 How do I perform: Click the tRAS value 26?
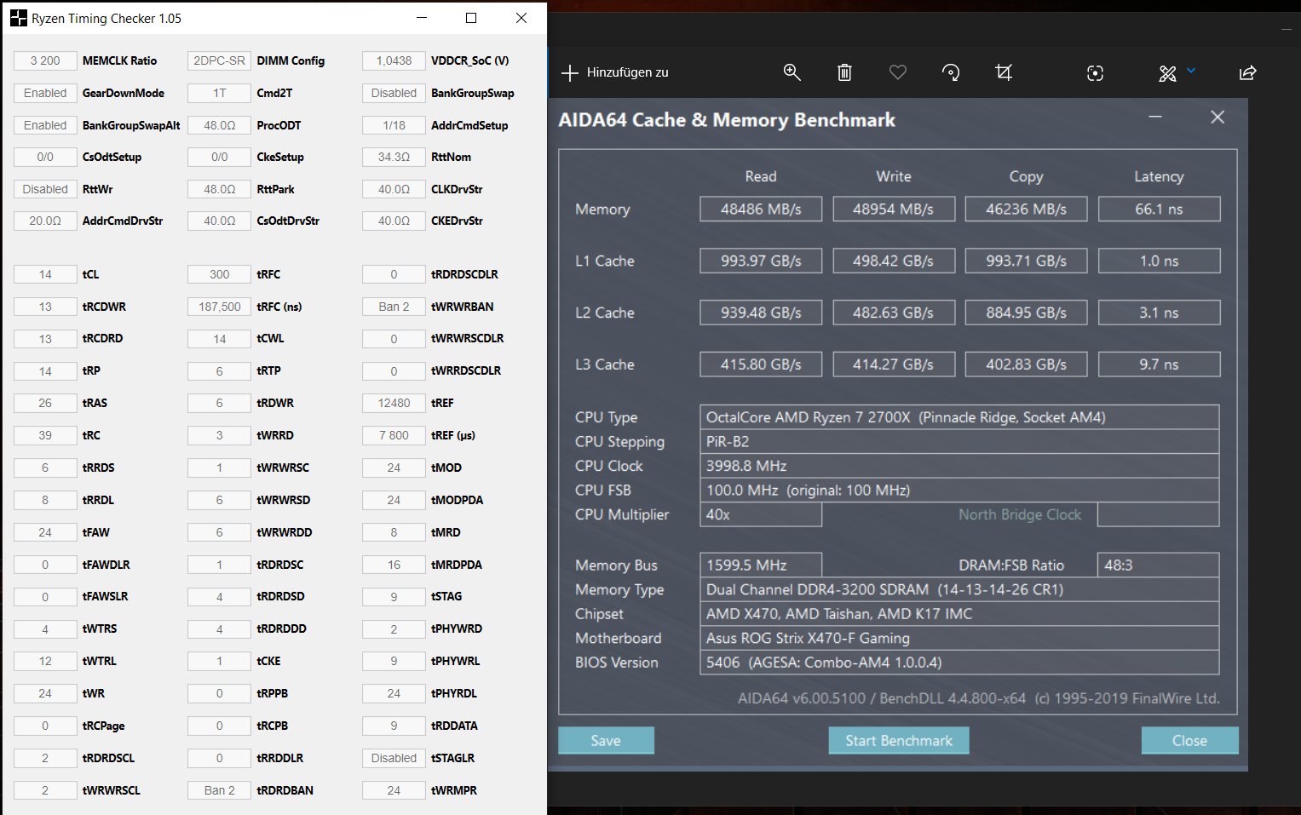tap(45, 403)
